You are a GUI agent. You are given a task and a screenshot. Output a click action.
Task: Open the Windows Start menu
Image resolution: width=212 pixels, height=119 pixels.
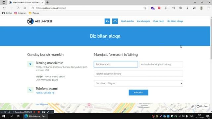pyautogui.click(x=4, y=116)
